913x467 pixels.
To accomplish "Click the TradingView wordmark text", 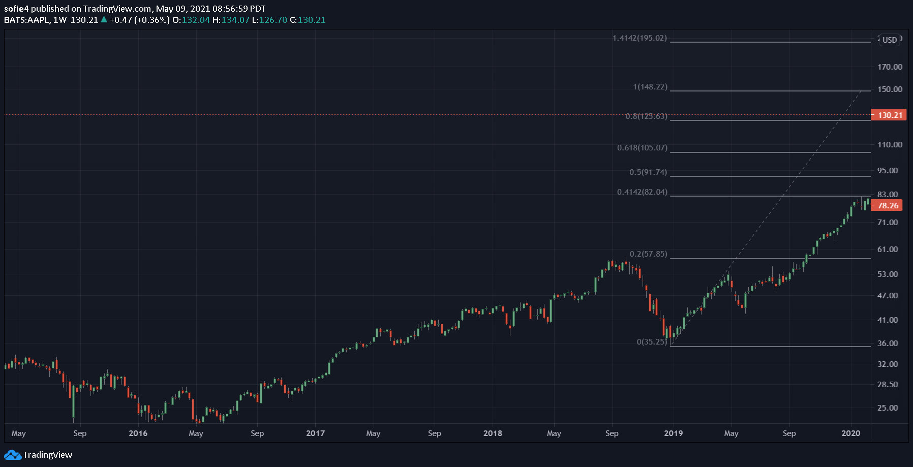I will 48,455.
